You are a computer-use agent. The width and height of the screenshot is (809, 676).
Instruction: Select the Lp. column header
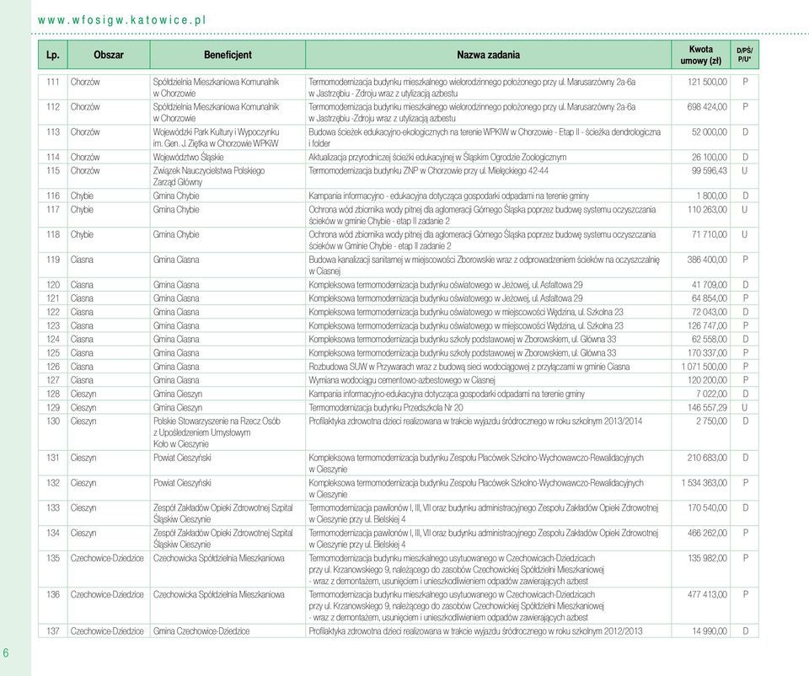pyautogui.click(x=52, y=55)
